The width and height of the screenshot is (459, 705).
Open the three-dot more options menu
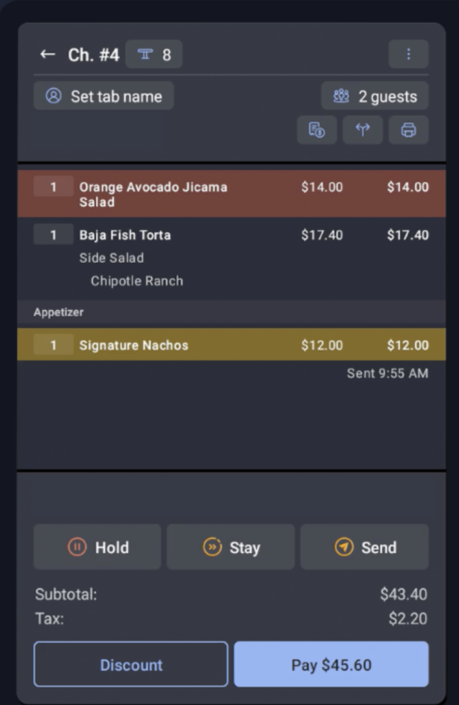(408, 55)
